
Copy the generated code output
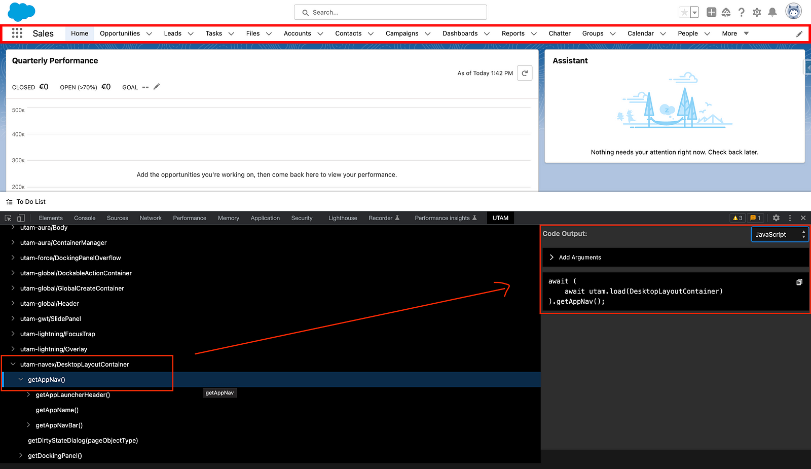point(799,282)
